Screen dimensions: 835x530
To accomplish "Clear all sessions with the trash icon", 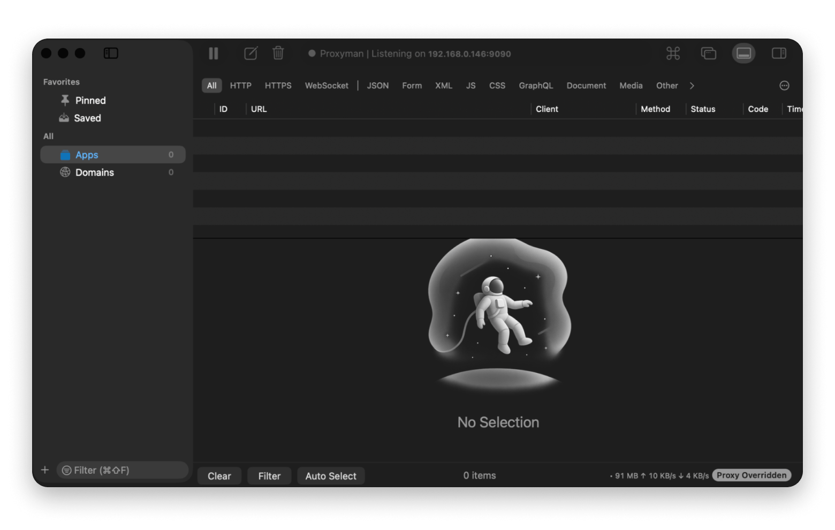I will [278, 54].
